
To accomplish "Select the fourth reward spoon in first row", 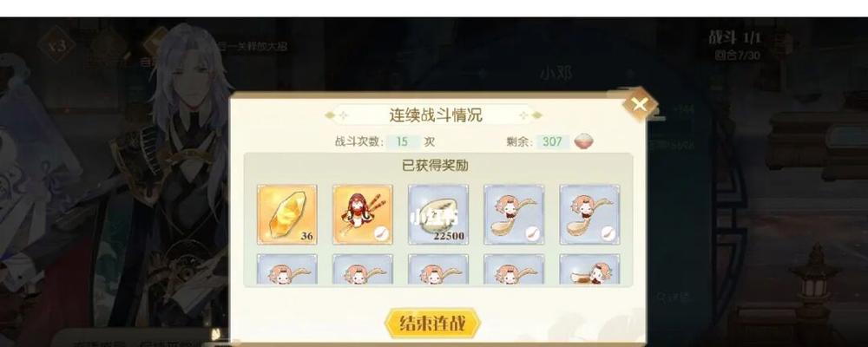I will [x=514, y=214].
